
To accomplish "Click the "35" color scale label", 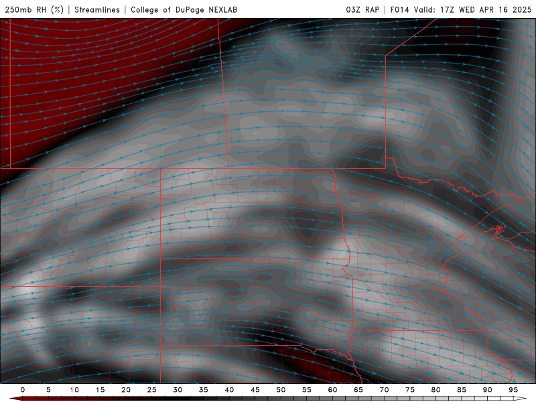I will tap(204, 390).
